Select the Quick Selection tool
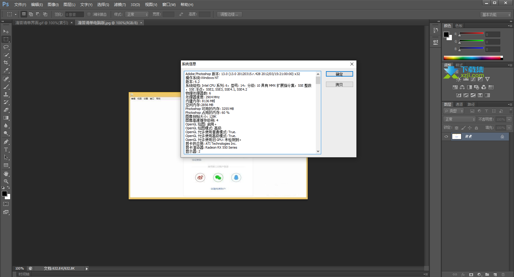Image resolution: width=514 pixels, height=277 pixels. coord(6,55)
